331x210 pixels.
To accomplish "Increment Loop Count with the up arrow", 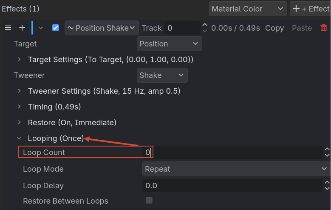I will (327, 149).
